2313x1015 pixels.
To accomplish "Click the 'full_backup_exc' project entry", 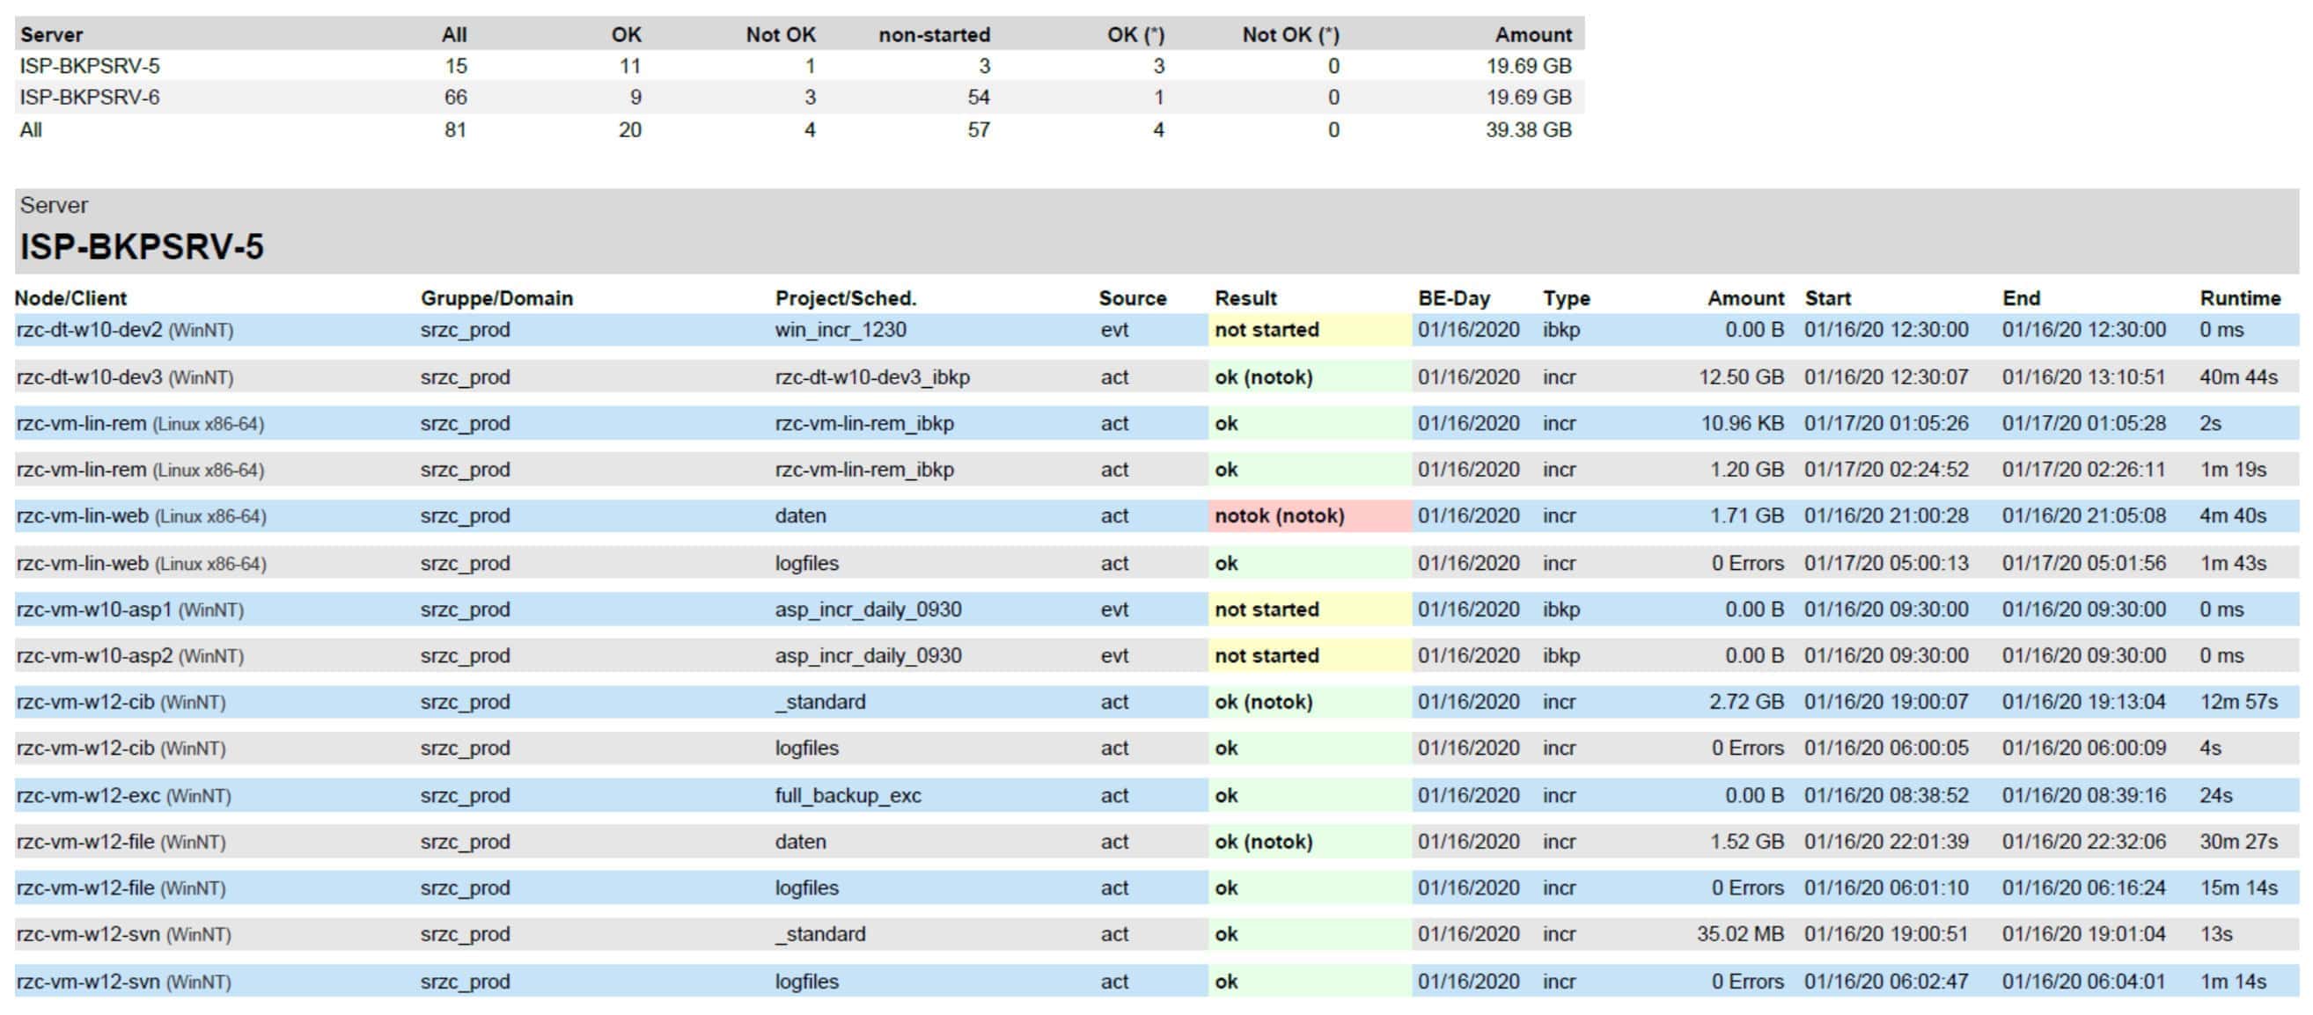I will pos(848,795).
